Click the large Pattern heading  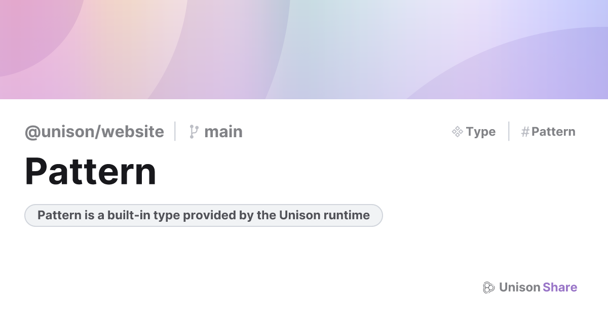91,172
